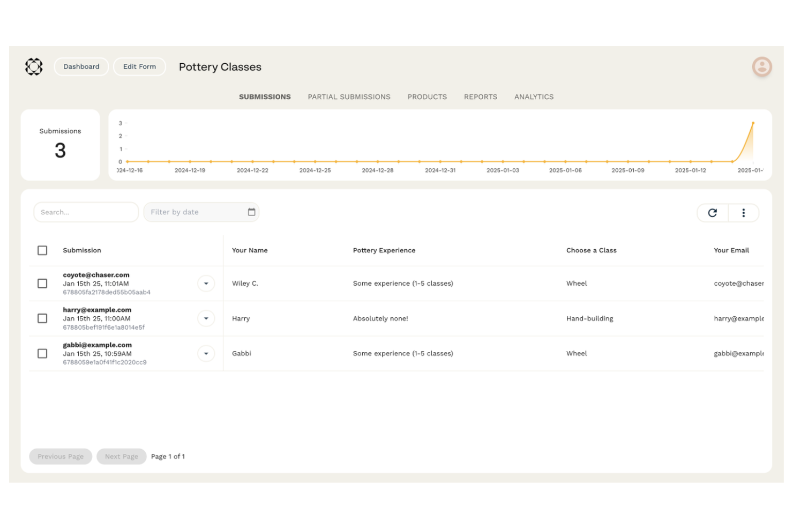The image size is (793, 529).
Task: Open the user profile avatar icon
Action: [761, 66]
